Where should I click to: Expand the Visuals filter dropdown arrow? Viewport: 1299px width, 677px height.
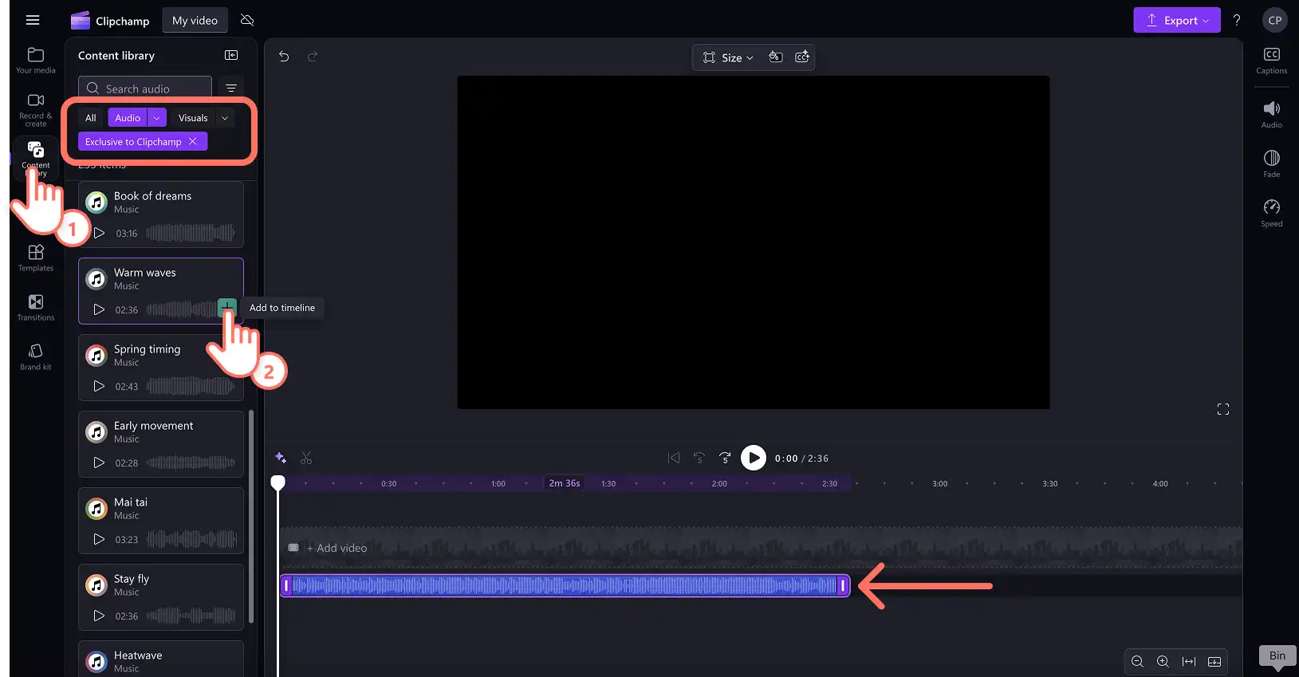coord(225,118)
